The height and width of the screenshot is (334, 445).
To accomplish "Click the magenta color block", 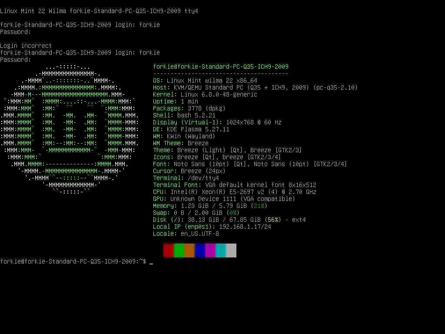I will point(210,250).
